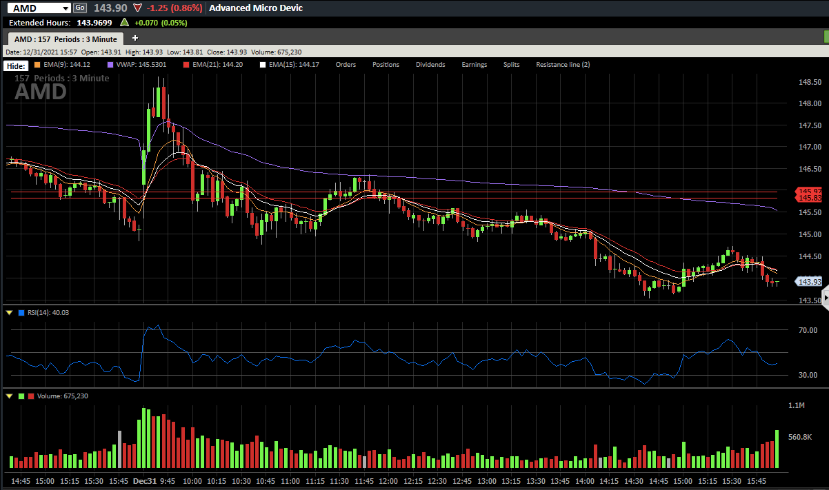Click the 1.1M volume axis label
The image size is (829, 490).
click(x=797, y=406)
